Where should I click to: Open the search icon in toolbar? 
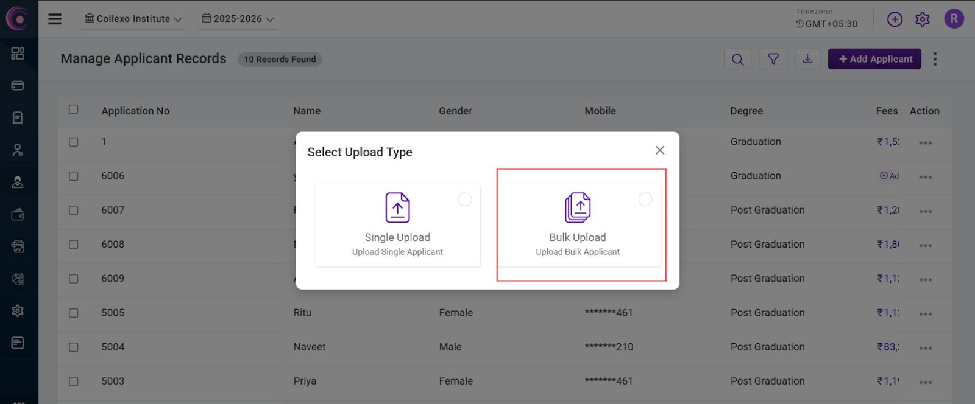tap(737, 59)
